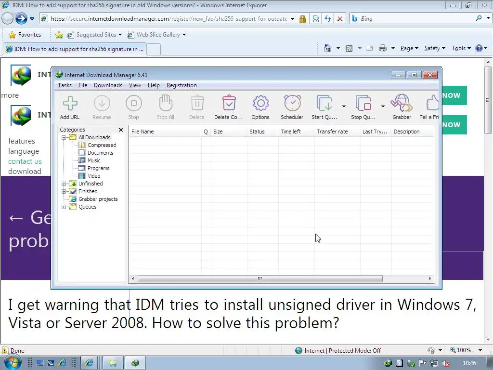Expand the Queues tree node
The height and width of the screenshot is (370, 493).
click(x=64, y=207)
